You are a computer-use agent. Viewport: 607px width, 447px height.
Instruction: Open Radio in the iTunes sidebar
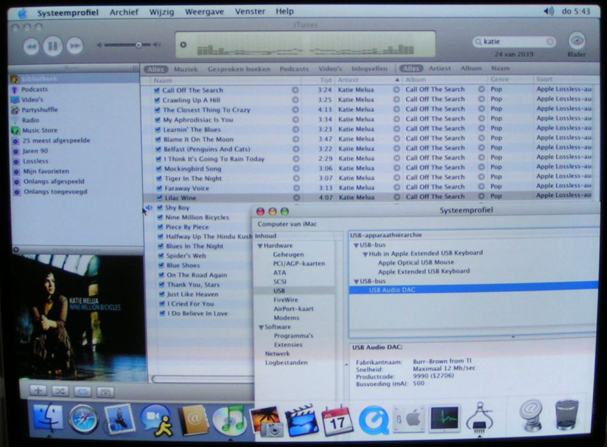coord(30,120)
